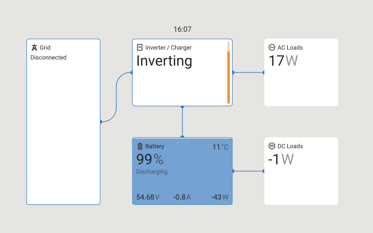Click the Battery icon in Battery tile

(x=140, y=146)
